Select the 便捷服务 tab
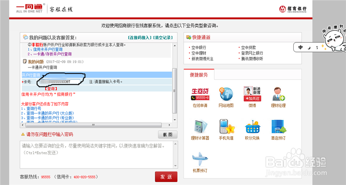346x185 pixels. (x=199, y=75)
